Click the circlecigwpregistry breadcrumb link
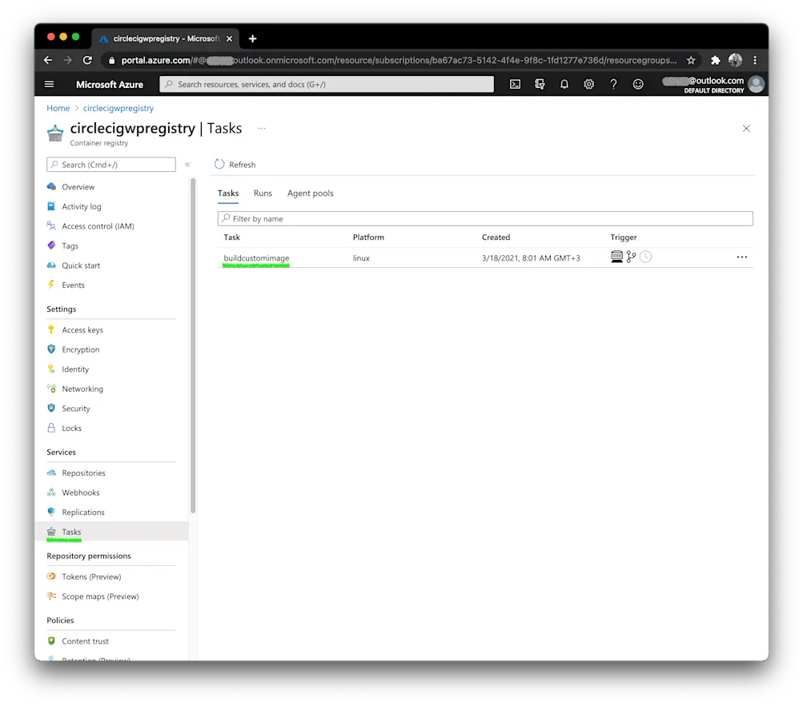 click(118, 108)
